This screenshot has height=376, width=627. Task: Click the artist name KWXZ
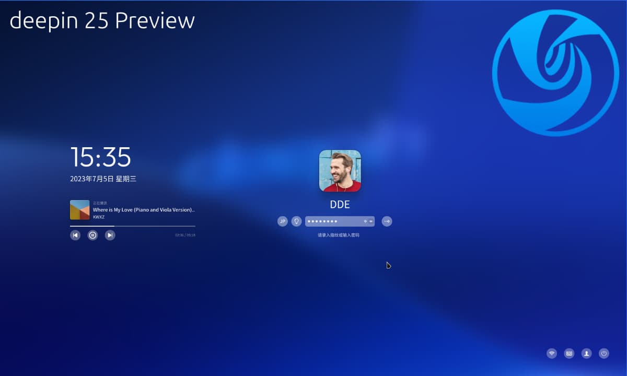coord(99,217)
